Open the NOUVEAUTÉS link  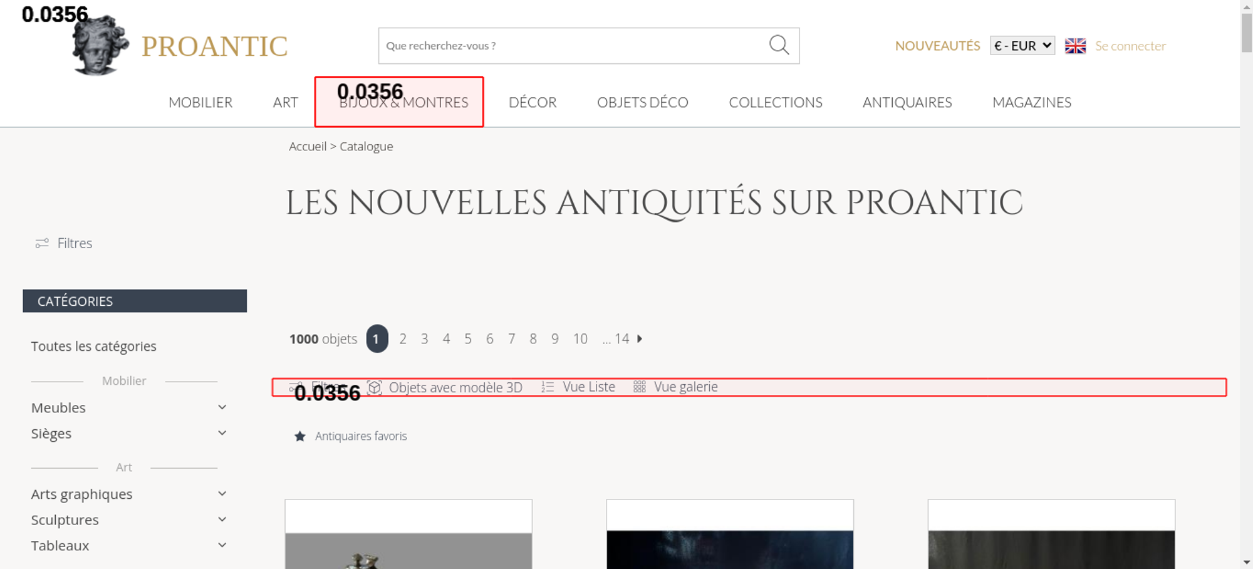(x=937, y=46)
